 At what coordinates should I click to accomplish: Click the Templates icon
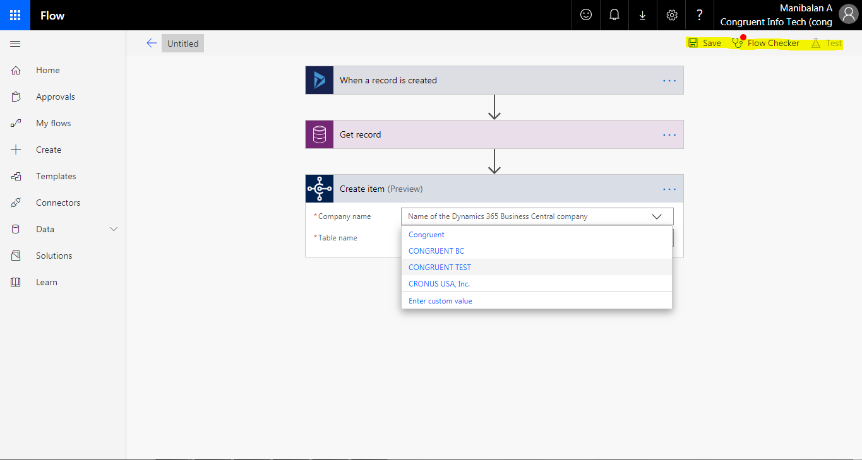pos(16,176)
